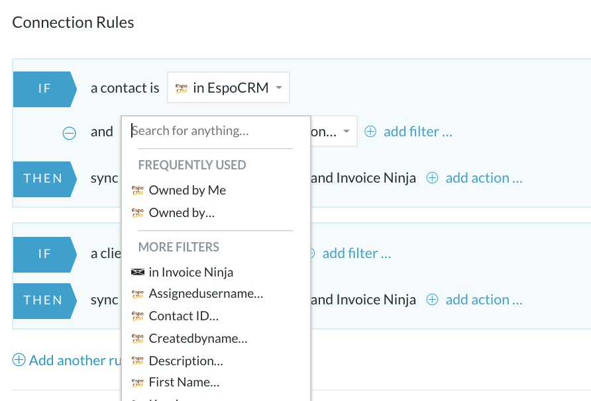This screenshot has height=401, width=591.
Task: Click the Invoice Ninja icon in filter list
Action: [138, 272]
